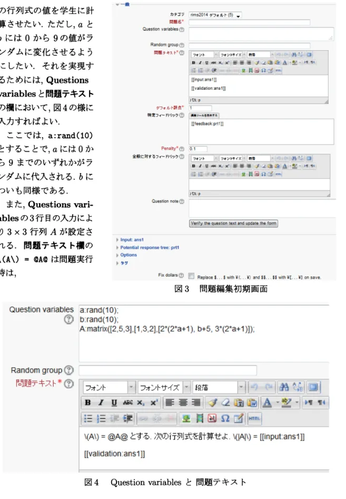Insert a numbered list in Figure 4 toolbar
Viewport: 346px width, 499px height.
[x=101, y=418]
